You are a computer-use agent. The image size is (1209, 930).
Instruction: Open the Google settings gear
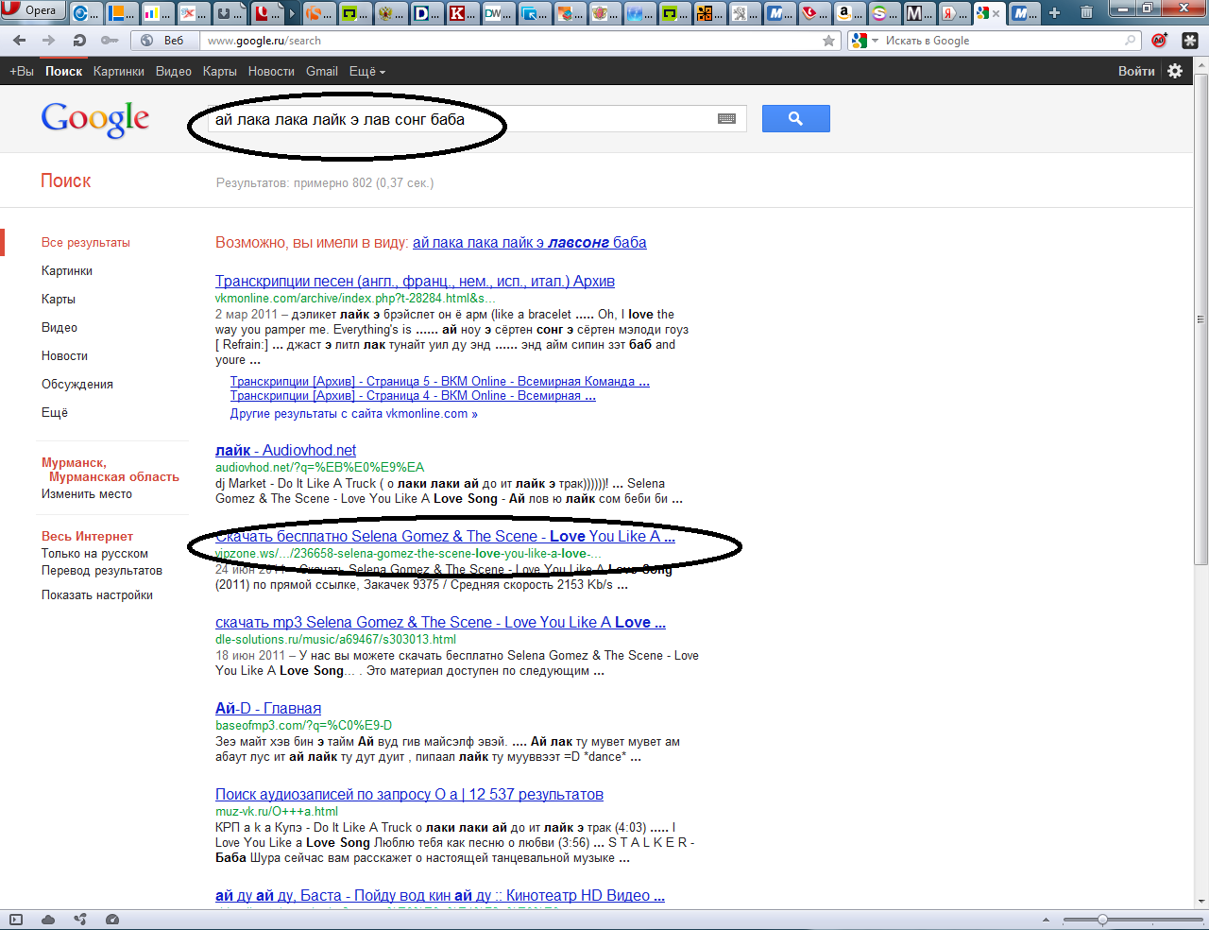coord(1175,71)
